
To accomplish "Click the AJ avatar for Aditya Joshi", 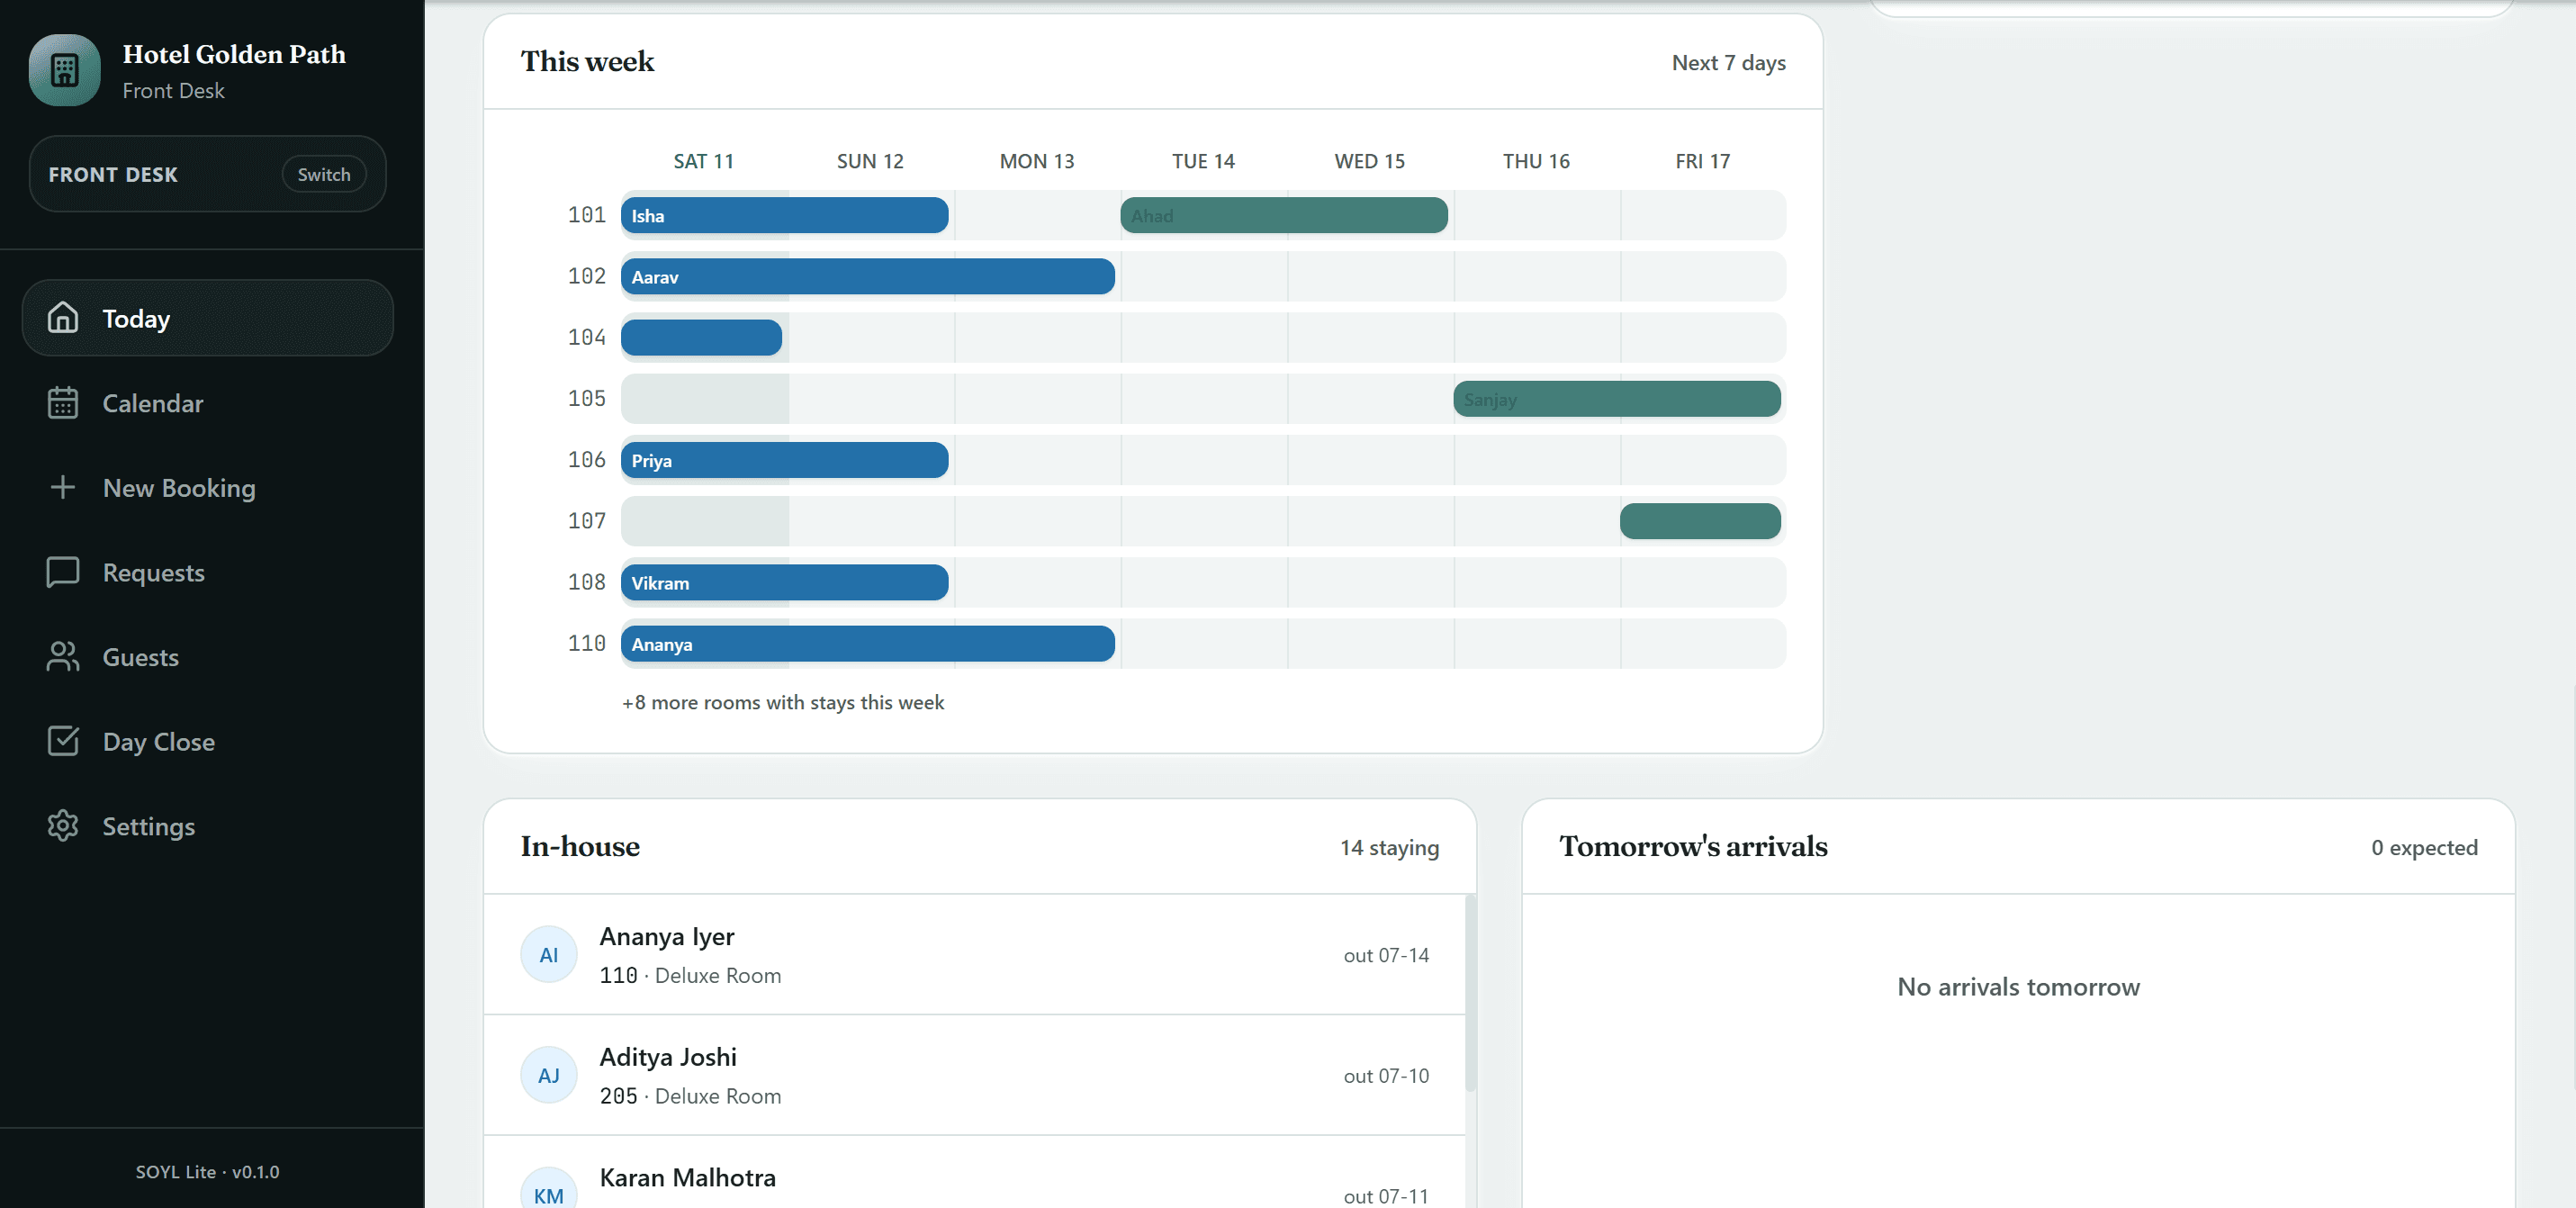I will pos(549,1075).
